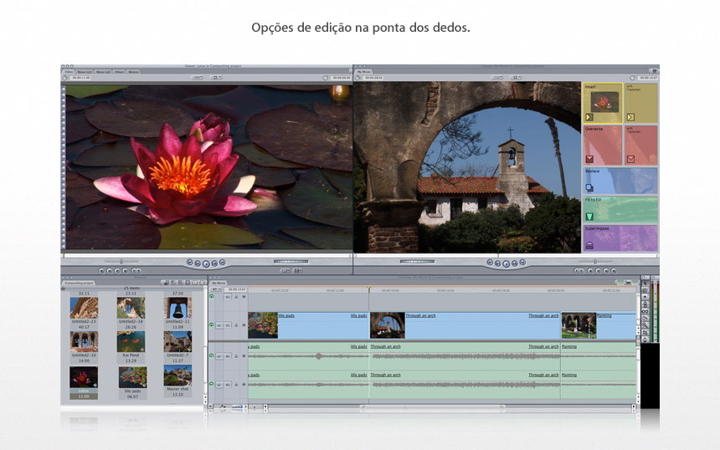Click the Superimpose edit overlay icon

[x=589, y=245]
